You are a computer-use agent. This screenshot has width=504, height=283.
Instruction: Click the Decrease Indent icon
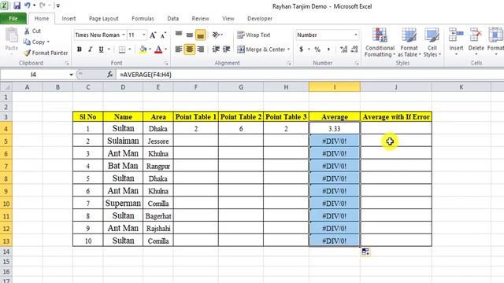(x=216, y=50)
